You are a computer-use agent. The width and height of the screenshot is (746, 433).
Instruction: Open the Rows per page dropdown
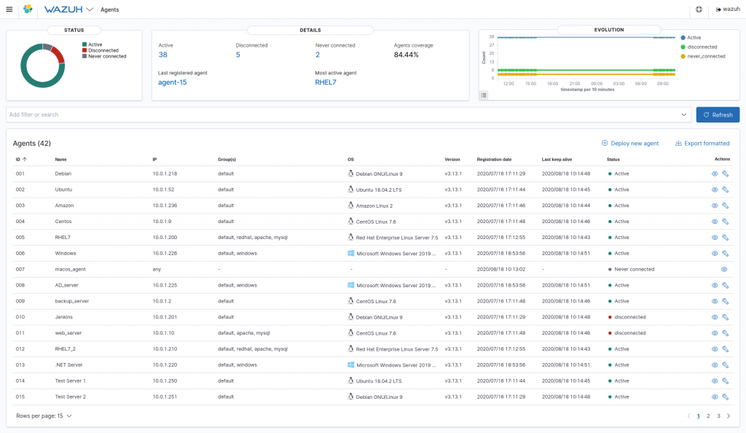click(44, 416)
